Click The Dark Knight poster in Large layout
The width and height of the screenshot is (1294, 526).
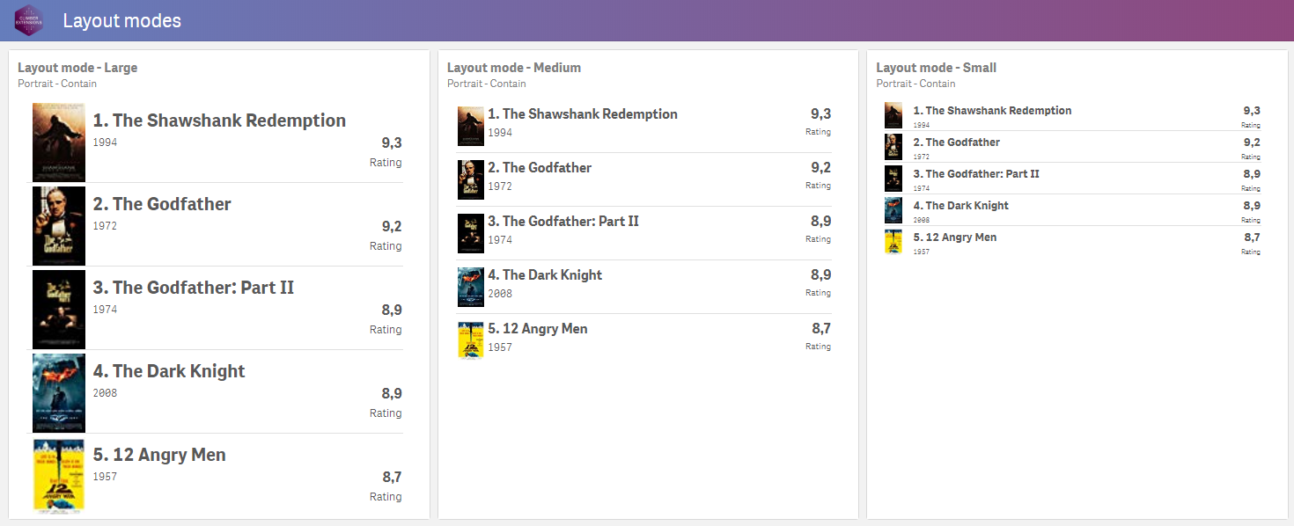click(x=59, y=393)
